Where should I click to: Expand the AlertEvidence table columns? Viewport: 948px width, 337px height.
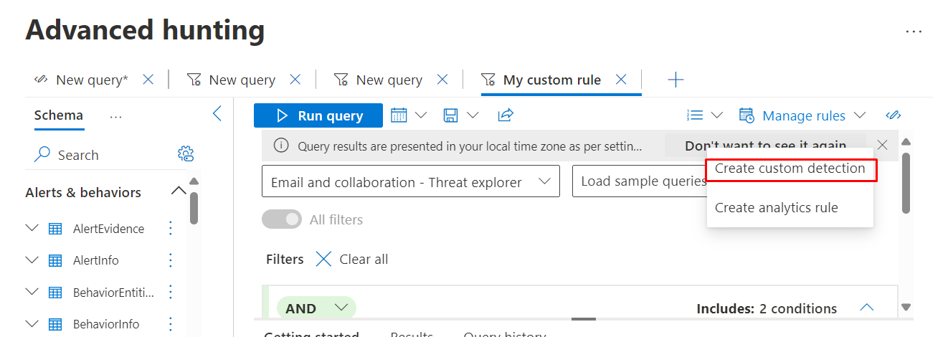click(32, 228)
